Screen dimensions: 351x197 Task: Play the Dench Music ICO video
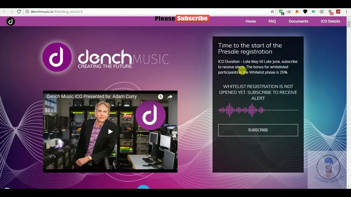tap(110, 132)
